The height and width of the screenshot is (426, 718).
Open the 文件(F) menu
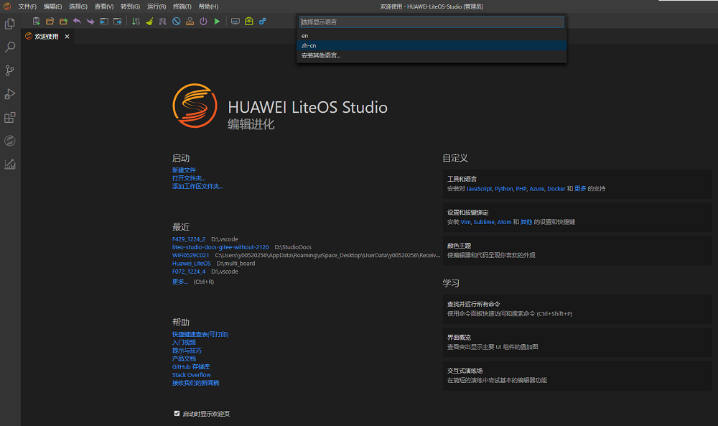pyautogui.click(x=27, y=6)
